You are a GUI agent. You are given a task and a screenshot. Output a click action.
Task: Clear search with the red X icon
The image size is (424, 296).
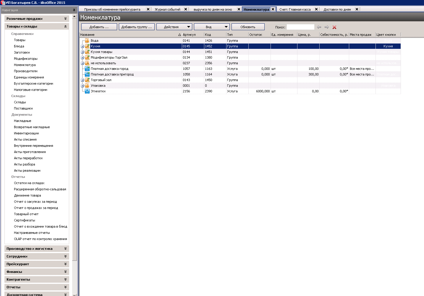[334, 27]
